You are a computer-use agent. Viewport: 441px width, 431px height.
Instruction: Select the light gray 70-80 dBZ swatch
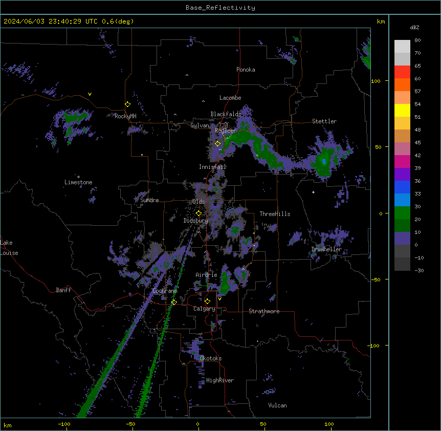click(402, 47)
